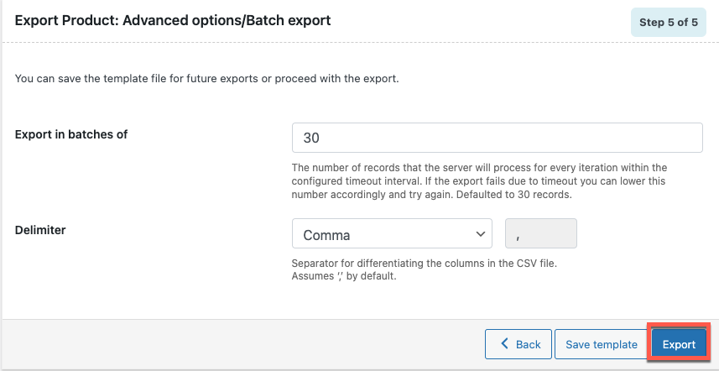Click the 'You can save the template' intro
This screenshot has width=719, height=371.
207,78
